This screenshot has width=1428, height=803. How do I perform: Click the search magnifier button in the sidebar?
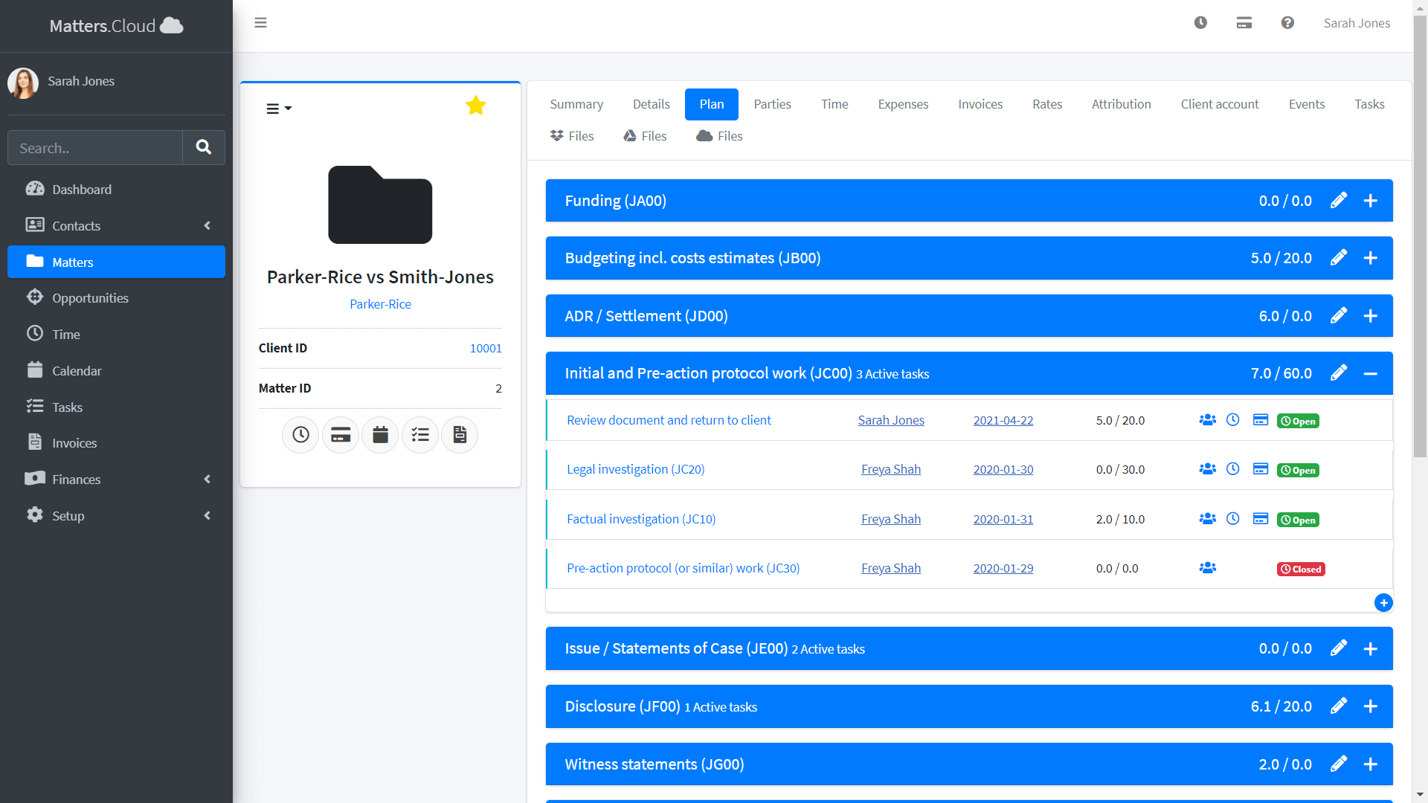(x=203, y=147)
